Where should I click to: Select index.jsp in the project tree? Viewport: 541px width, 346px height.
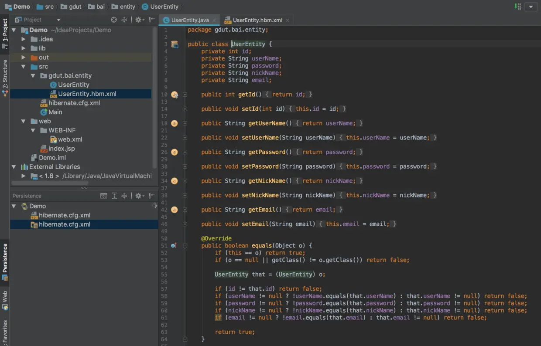pos(61,149)
